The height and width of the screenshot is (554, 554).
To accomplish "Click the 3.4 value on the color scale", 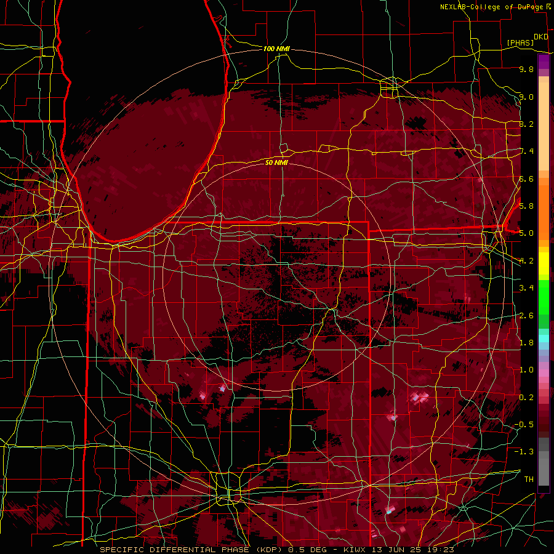I will (x=526, y=288).
